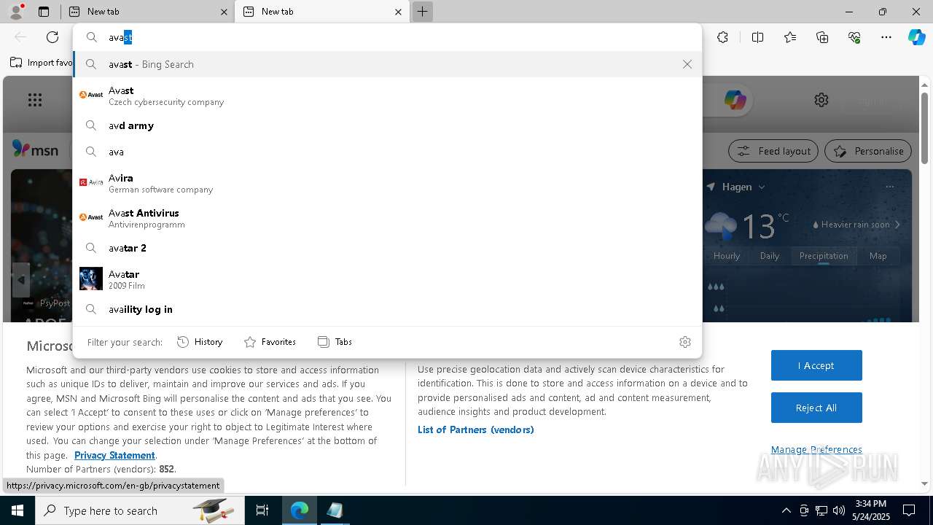
Task: Choose the avast Bing Search suggestion
Action: (x=387, y=64)
